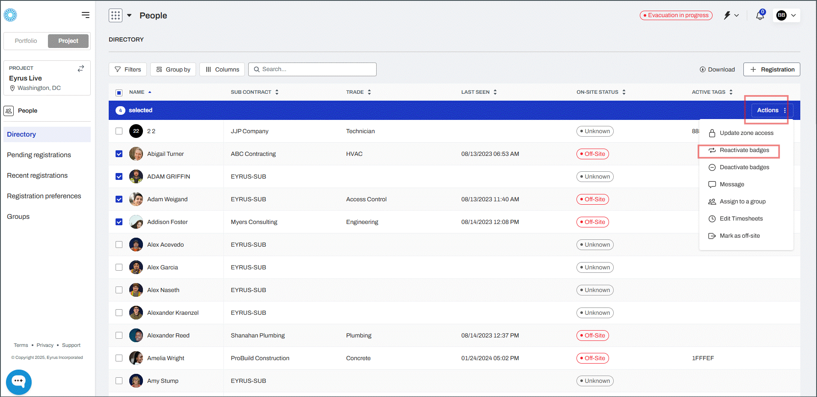This screenshot has width=817, height=397.
Task: Click the notifications bell icon
Action: point(760,15)
